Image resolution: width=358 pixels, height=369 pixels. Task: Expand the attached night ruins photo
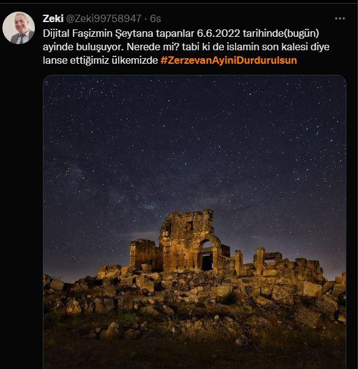click(195, 222)
